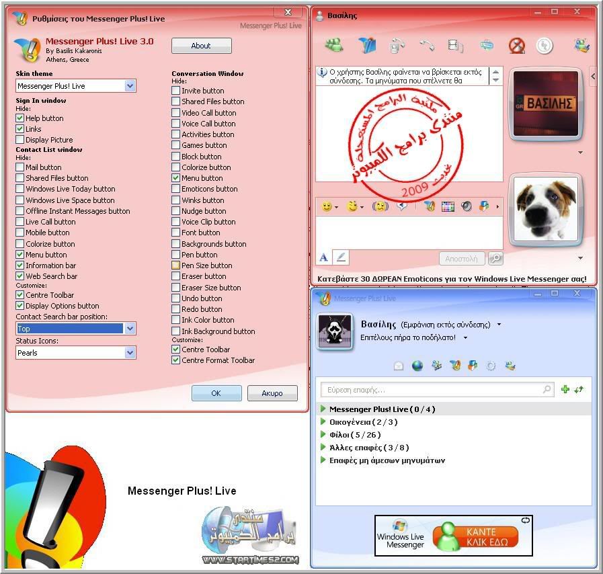
Task: Send a nudge with the shaking face icon
Action: (380, 206)
